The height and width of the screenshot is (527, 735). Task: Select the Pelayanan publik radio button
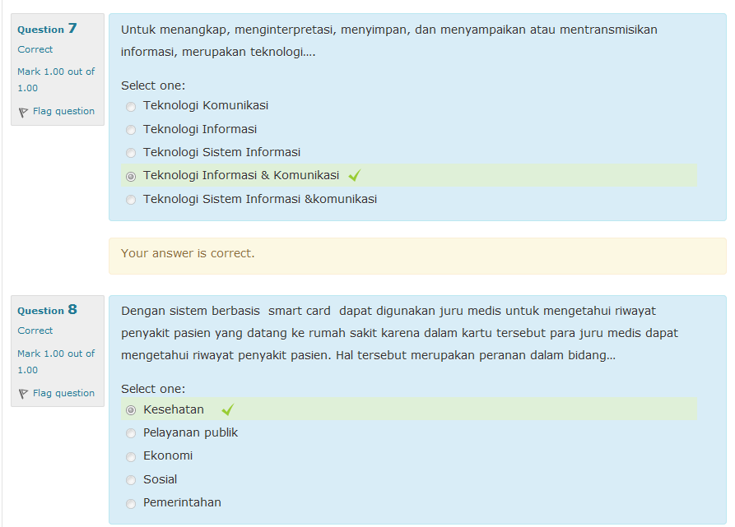[131, 433]
